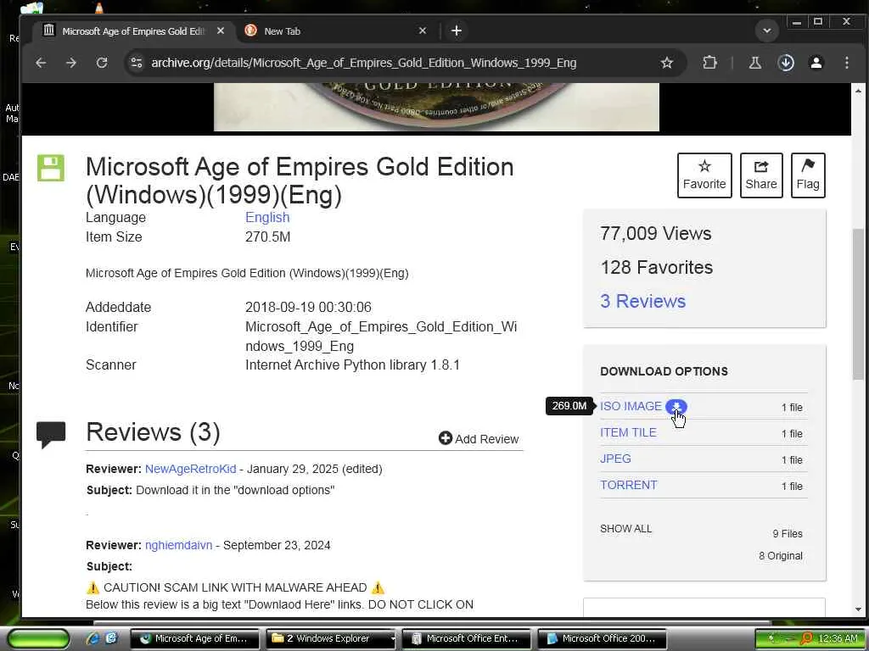Image resolution: width=869 pixels, height=651 pixels.
Task: Open the Share button
Action: click(761, 175)
